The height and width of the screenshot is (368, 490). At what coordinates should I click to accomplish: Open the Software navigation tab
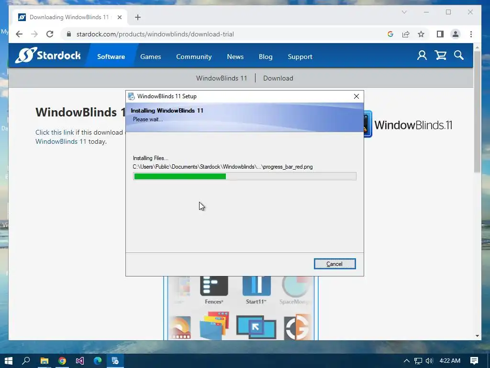[111, 57]
